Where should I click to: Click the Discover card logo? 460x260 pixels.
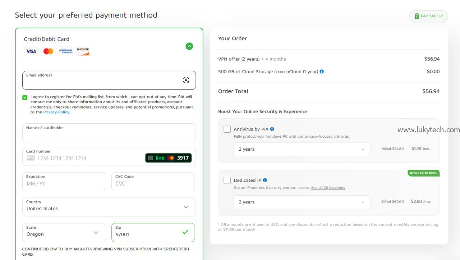[x=83, y=51]
